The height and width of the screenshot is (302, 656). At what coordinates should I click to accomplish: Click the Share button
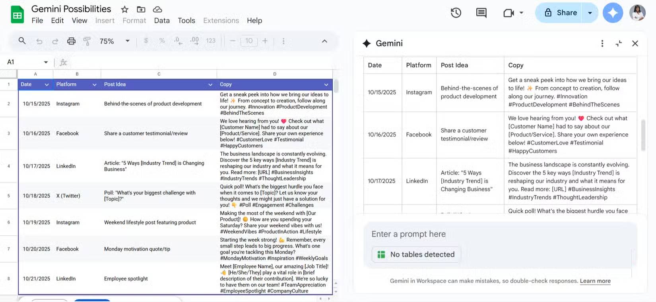click(559, 13)
